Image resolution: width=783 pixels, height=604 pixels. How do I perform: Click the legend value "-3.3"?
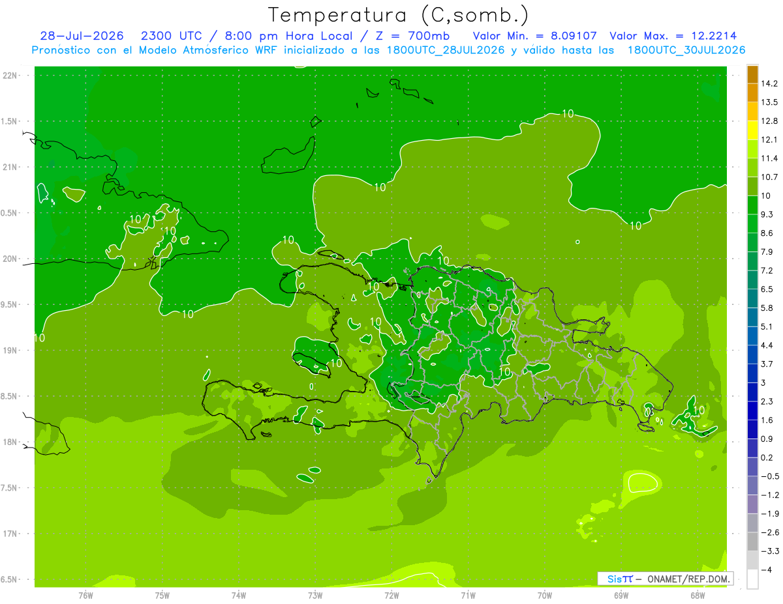click(770, 551)
